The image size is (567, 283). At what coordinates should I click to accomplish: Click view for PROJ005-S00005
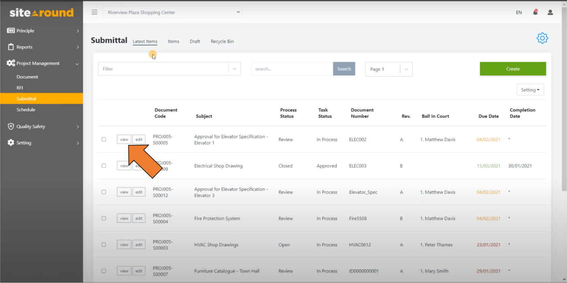[x=124, y=139]
